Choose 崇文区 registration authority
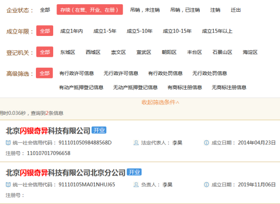The image size is (280, 204). pos(119,52)
